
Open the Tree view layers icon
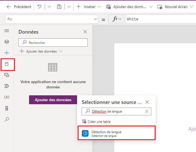tap(7, 42)
